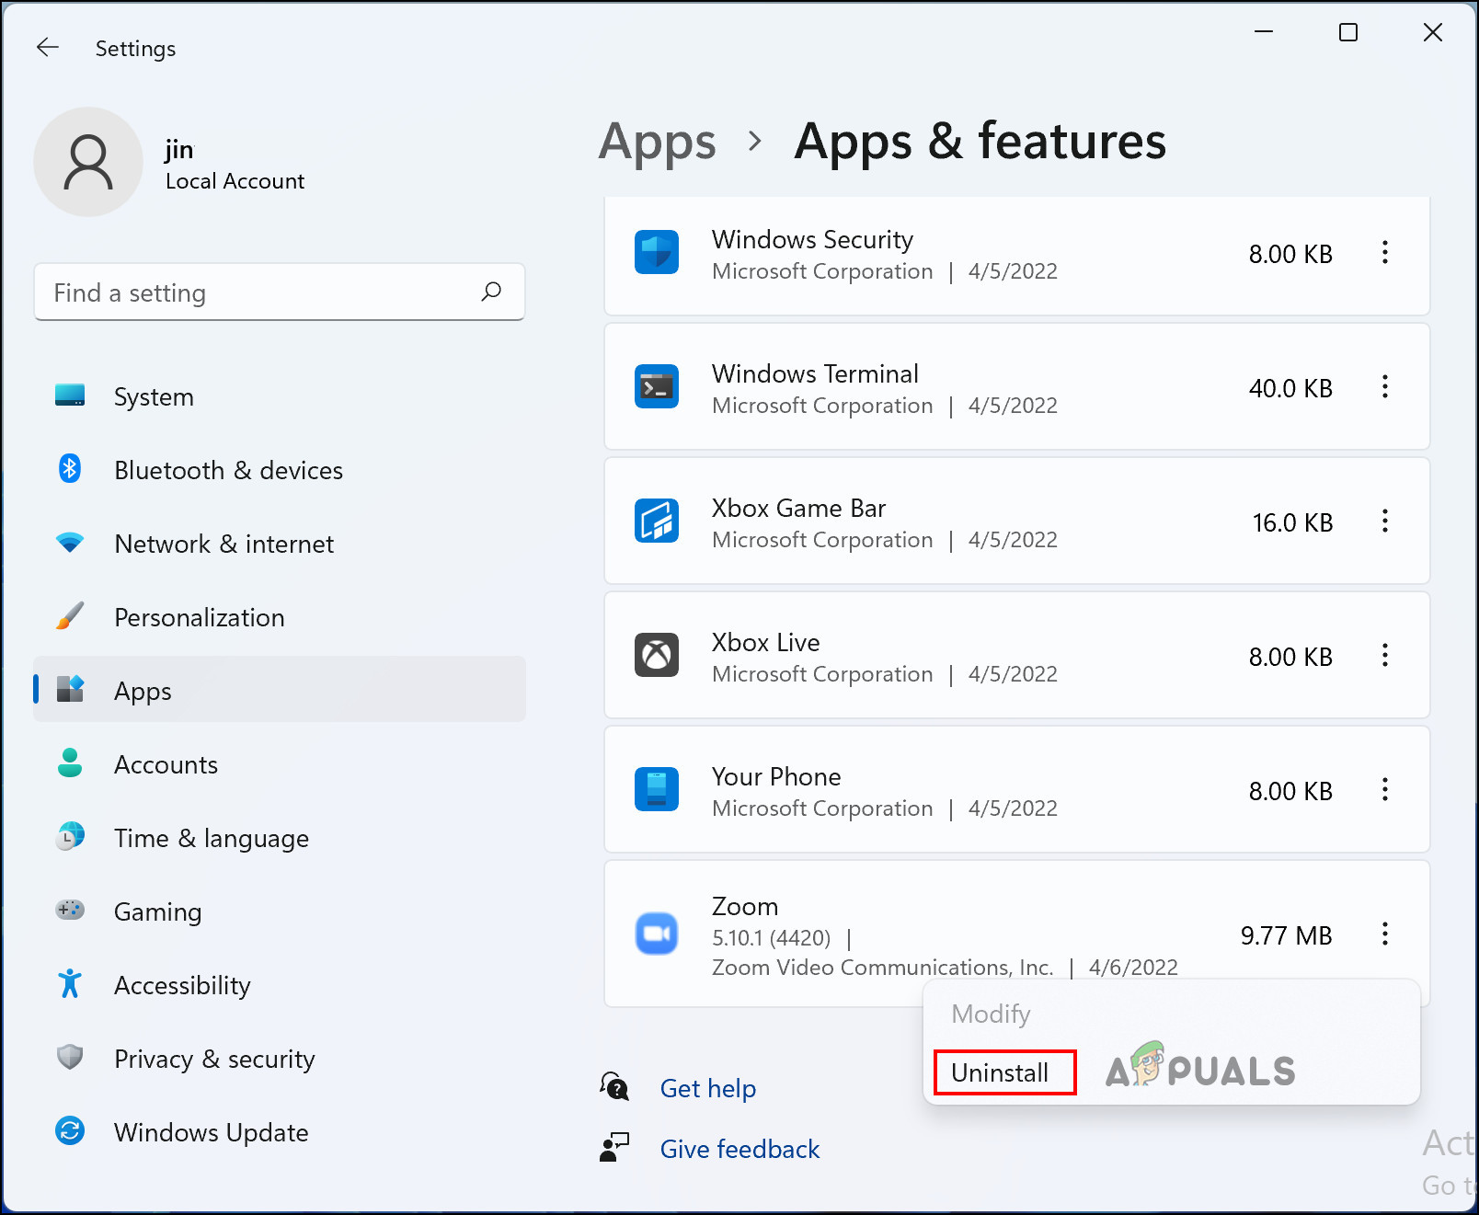
Task: Open the jin Local Account profile picture
Action: coord(88,161)
